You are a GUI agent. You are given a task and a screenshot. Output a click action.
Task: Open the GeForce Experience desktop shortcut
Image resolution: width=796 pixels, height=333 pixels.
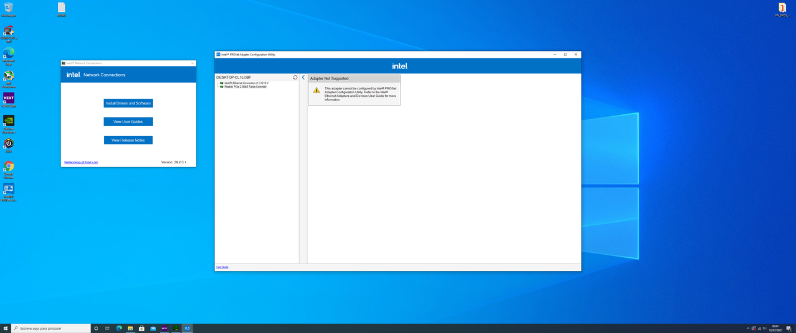pyautogui.click(x=9, y=123)
